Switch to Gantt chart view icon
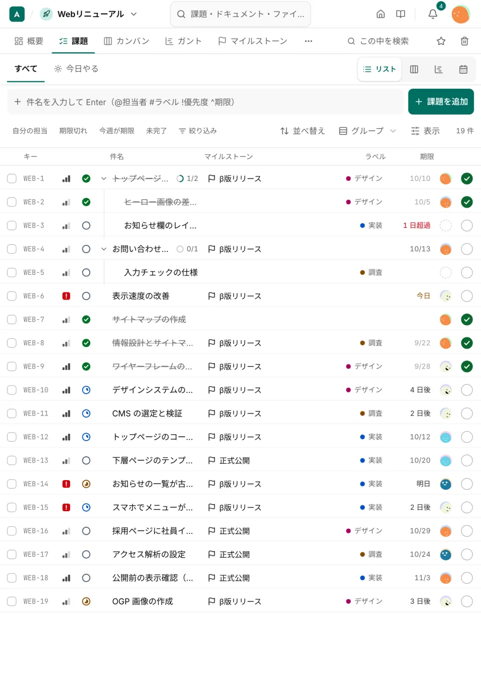This screenshot has height=693, width=481. click(438, 69)
